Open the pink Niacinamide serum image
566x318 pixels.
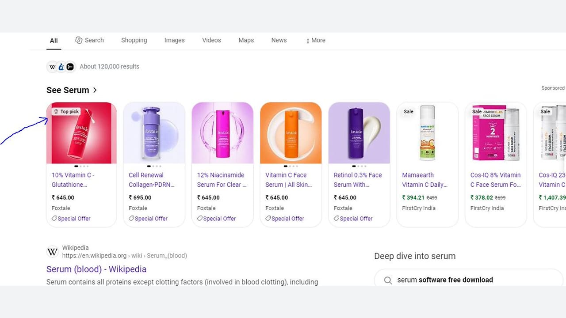click(222, 133)
